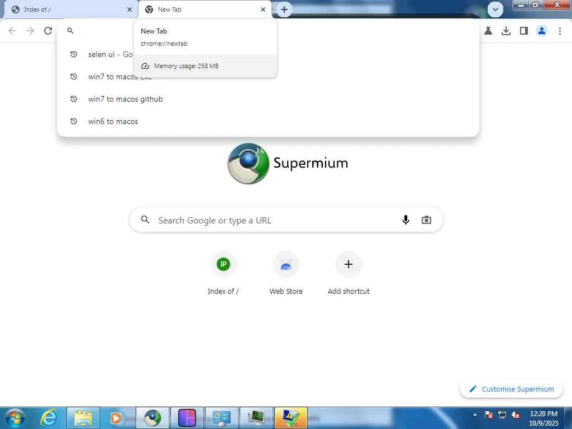Viewport: 572px width, 429px height.
Task: Select suggestion 'win6 to macos'
Action: [268, 121]
